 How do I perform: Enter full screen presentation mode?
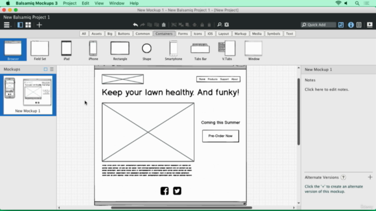(370, 25)
